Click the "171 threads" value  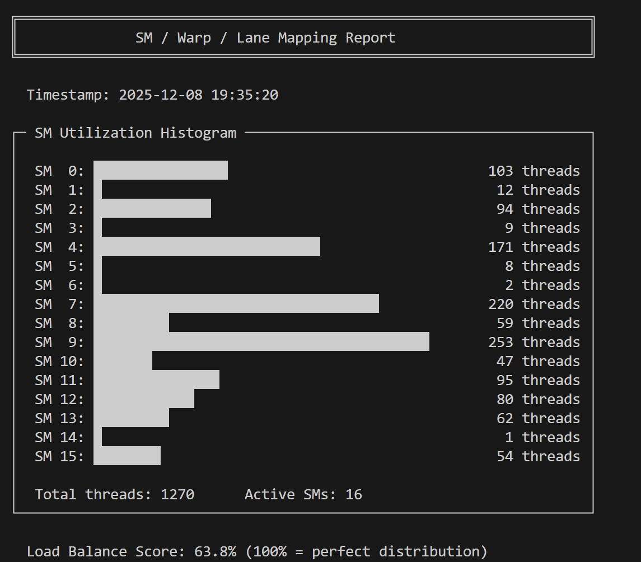pyautogui.click(x=534, y=247)
